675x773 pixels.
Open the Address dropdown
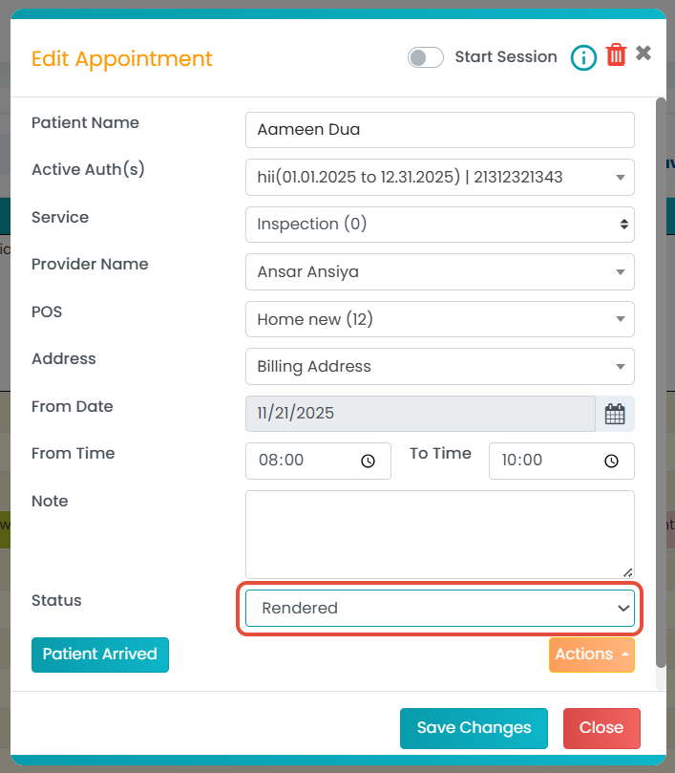coord(439,366)
